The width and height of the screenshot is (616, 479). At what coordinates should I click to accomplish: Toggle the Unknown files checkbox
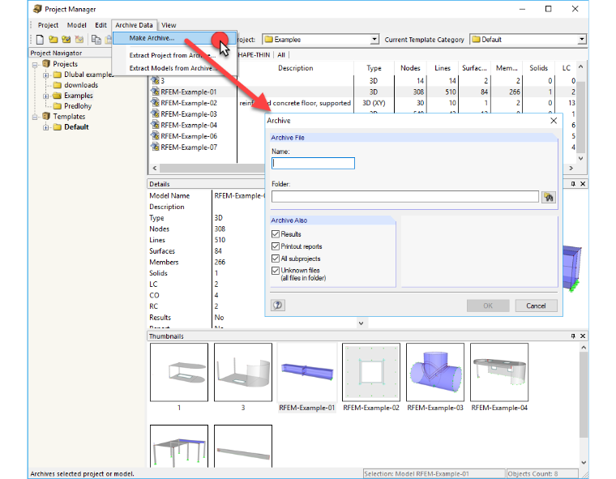[276, 271]
